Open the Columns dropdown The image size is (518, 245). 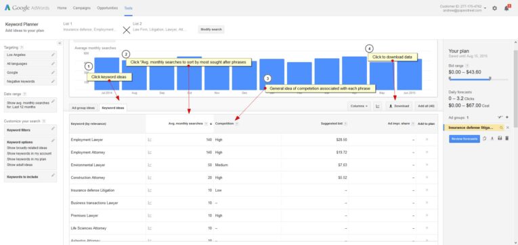click(359, 106)
